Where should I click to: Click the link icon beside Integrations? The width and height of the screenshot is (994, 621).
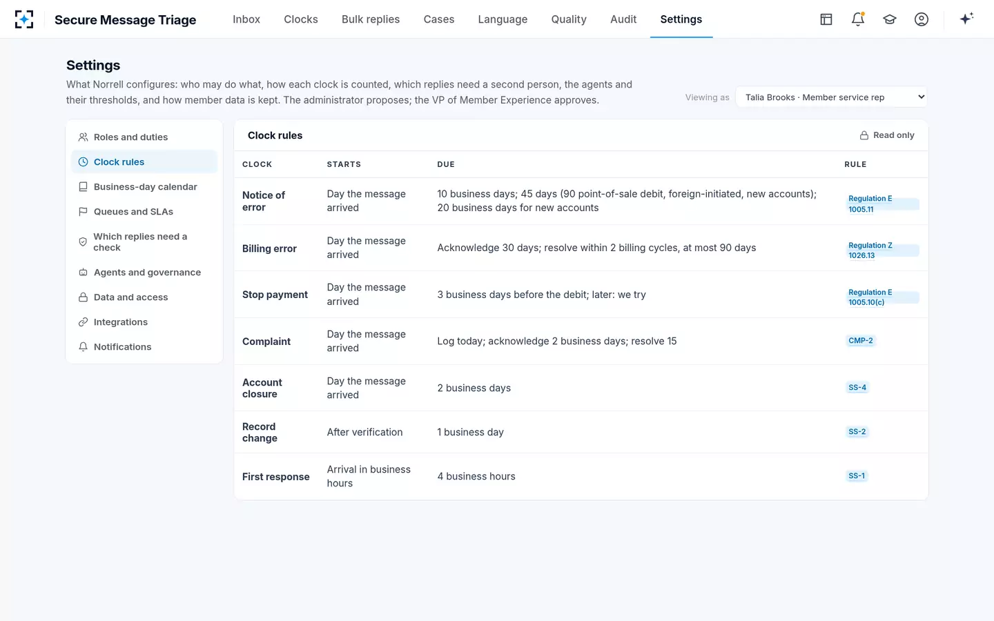coord(83,322)
